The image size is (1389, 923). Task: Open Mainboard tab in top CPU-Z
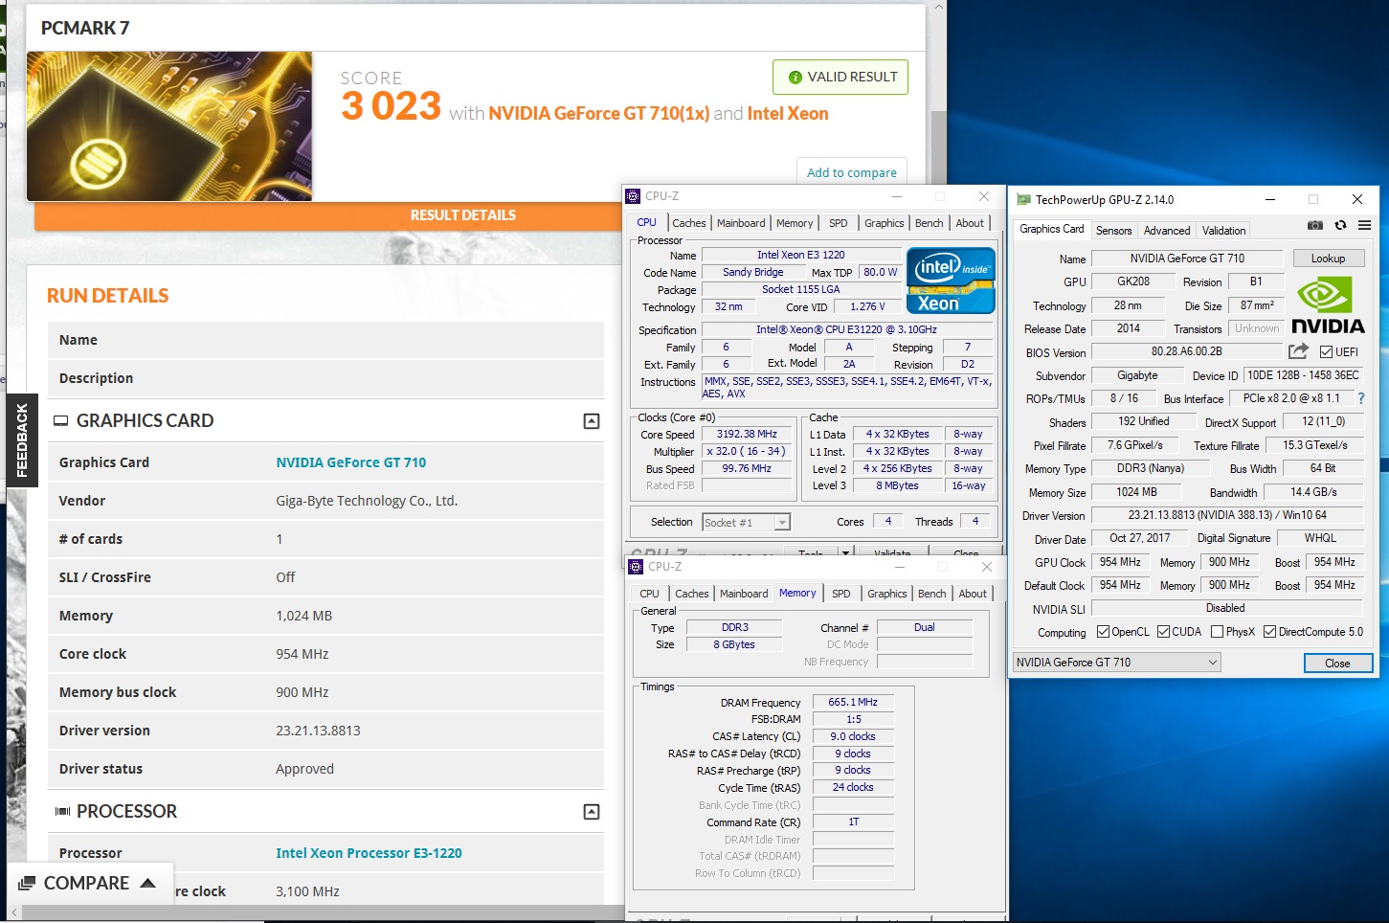point(741,223)
